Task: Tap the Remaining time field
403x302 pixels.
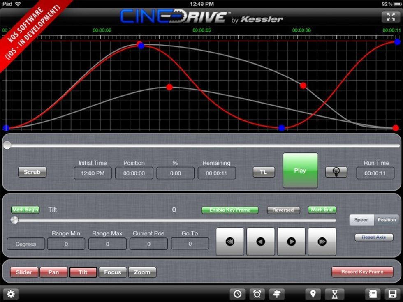Action: 217,173
